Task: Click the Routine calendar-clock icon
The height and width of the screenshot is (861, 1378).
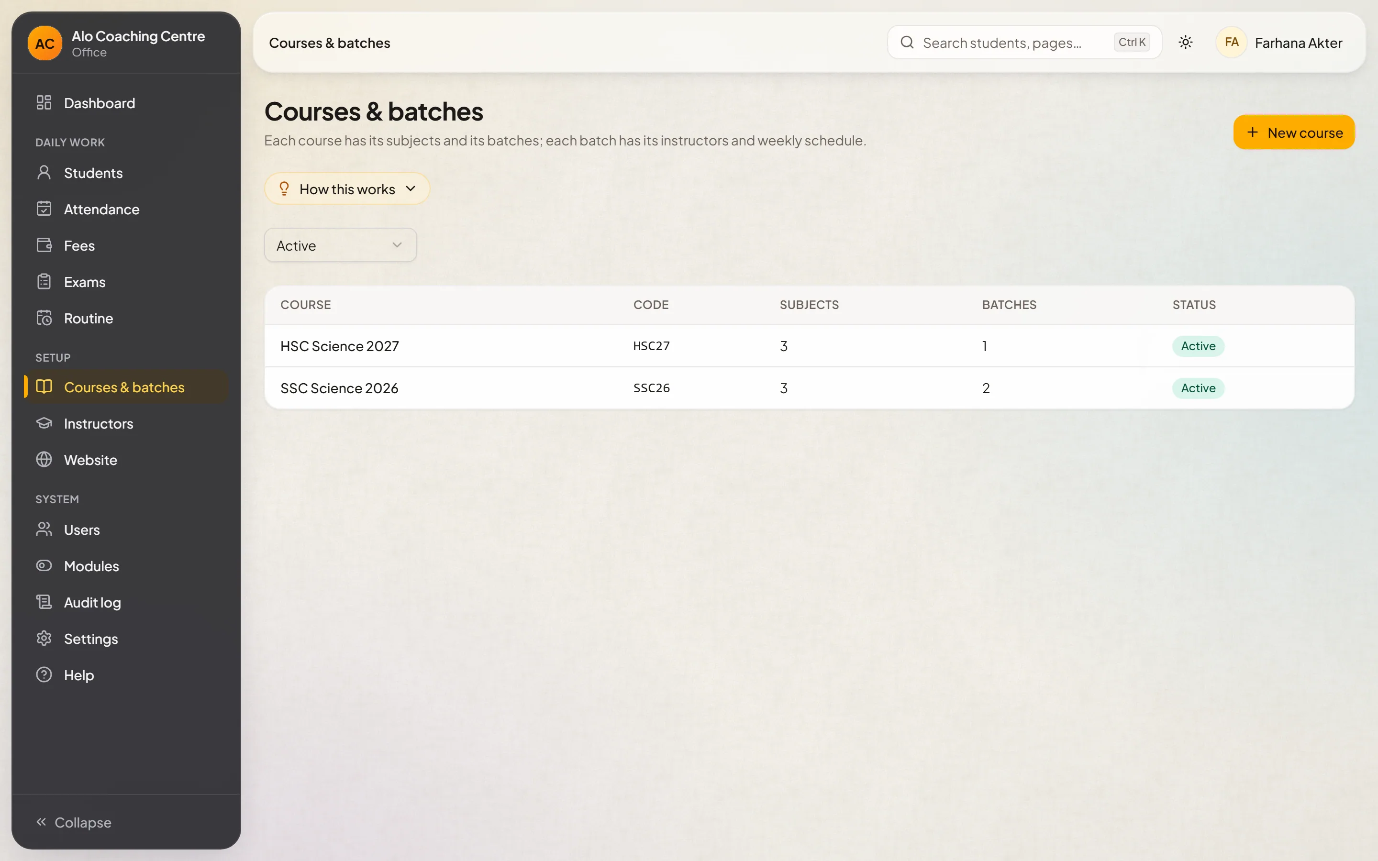Action: pyautogui.click(x=44, y=318)
